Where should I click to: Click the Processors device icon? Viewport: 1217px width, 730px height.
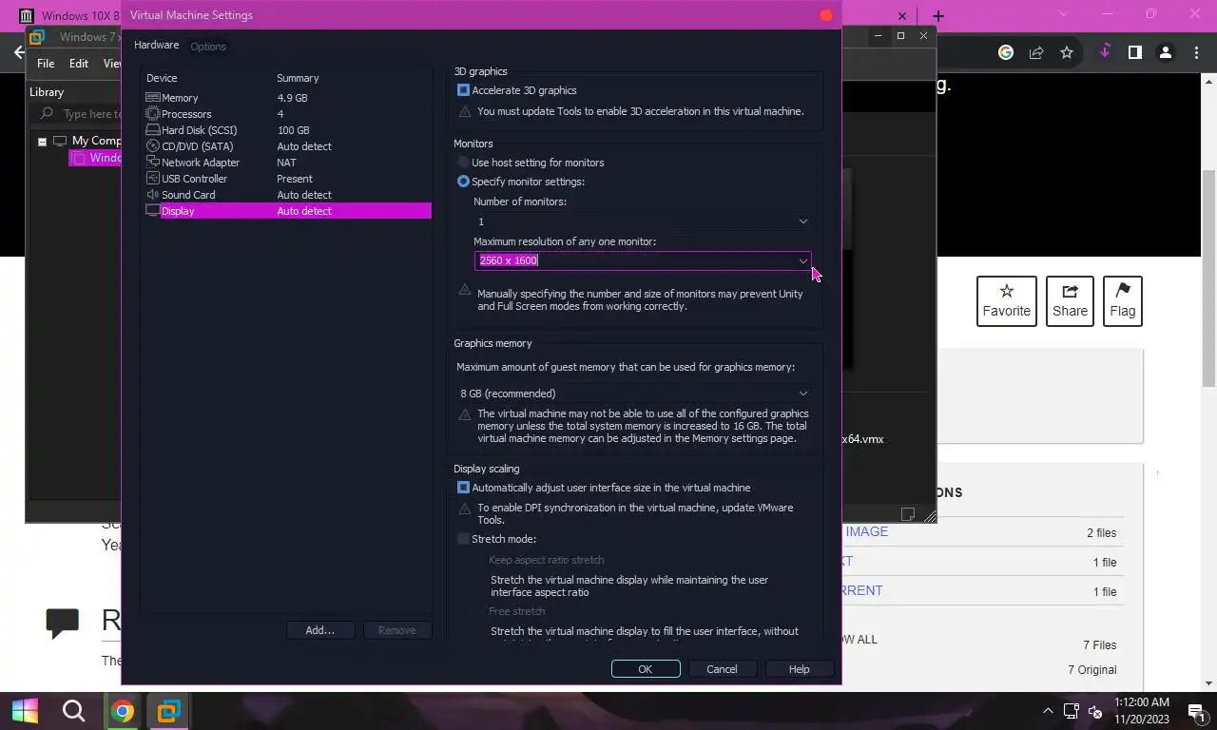click(x=152, y=114)
